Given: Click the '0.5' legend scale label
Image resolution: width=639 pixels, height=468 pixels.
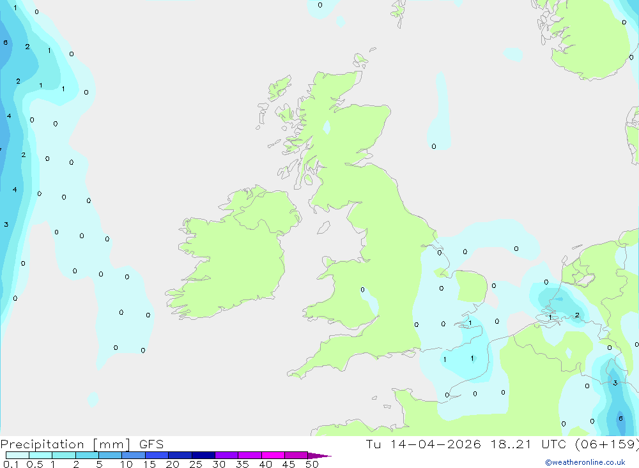Looking at the screenshot, I should tap(35, 464).
